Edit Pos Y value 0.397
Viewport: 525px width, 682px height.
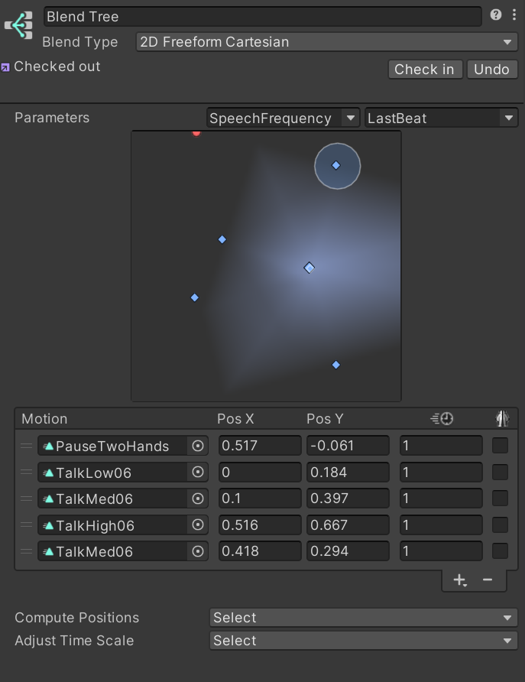click(x=348, y=499)
